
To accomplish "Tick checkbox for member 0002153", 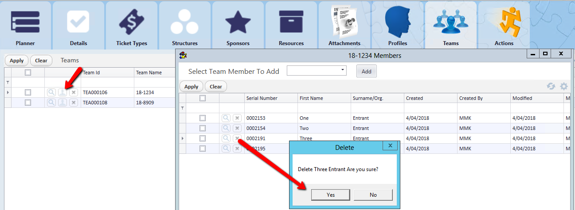I will [203, 118].
